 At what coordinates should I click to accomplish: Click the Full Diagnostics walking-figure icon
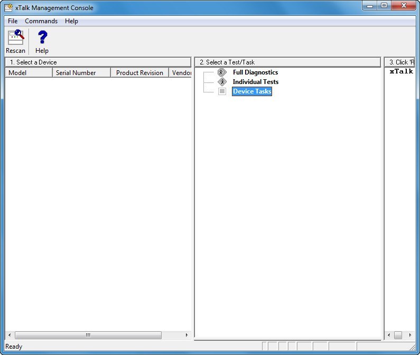[222, 72]
